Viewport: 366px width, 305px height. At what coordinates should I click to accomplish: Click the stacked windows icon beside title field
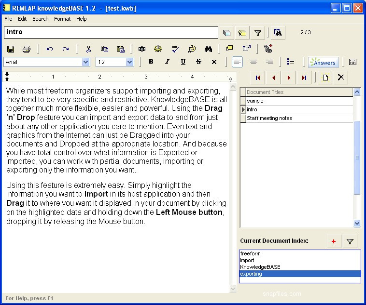[226, 33]
